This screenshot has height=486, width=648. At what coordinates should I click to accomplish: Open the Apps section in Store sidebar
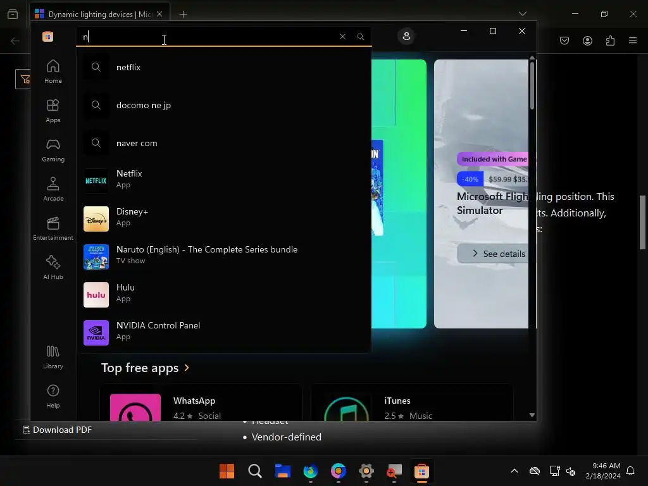[x=53, y=111]
